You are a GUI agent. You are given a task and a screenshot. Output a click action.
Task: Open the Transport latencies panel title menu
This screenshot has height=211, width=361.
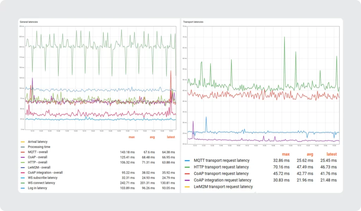click(193, 22)
